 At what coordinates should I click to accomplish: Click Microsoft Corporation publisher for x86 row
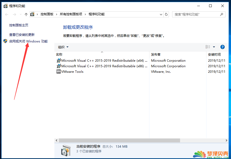[168, 66]
